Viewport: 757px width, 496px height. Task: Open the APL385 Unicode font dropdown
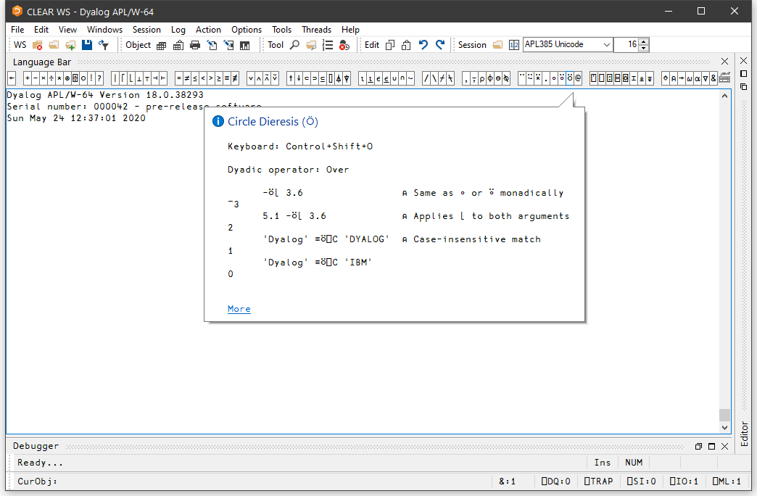(606, 45)
